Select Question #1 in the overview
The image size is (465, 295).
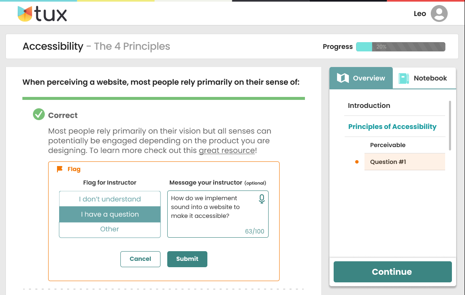(x=405, y=162)
